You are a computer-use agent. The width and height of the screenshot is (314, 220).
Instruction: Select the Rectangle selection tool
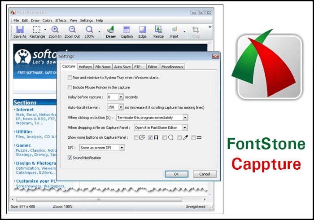tap(37, 30)
